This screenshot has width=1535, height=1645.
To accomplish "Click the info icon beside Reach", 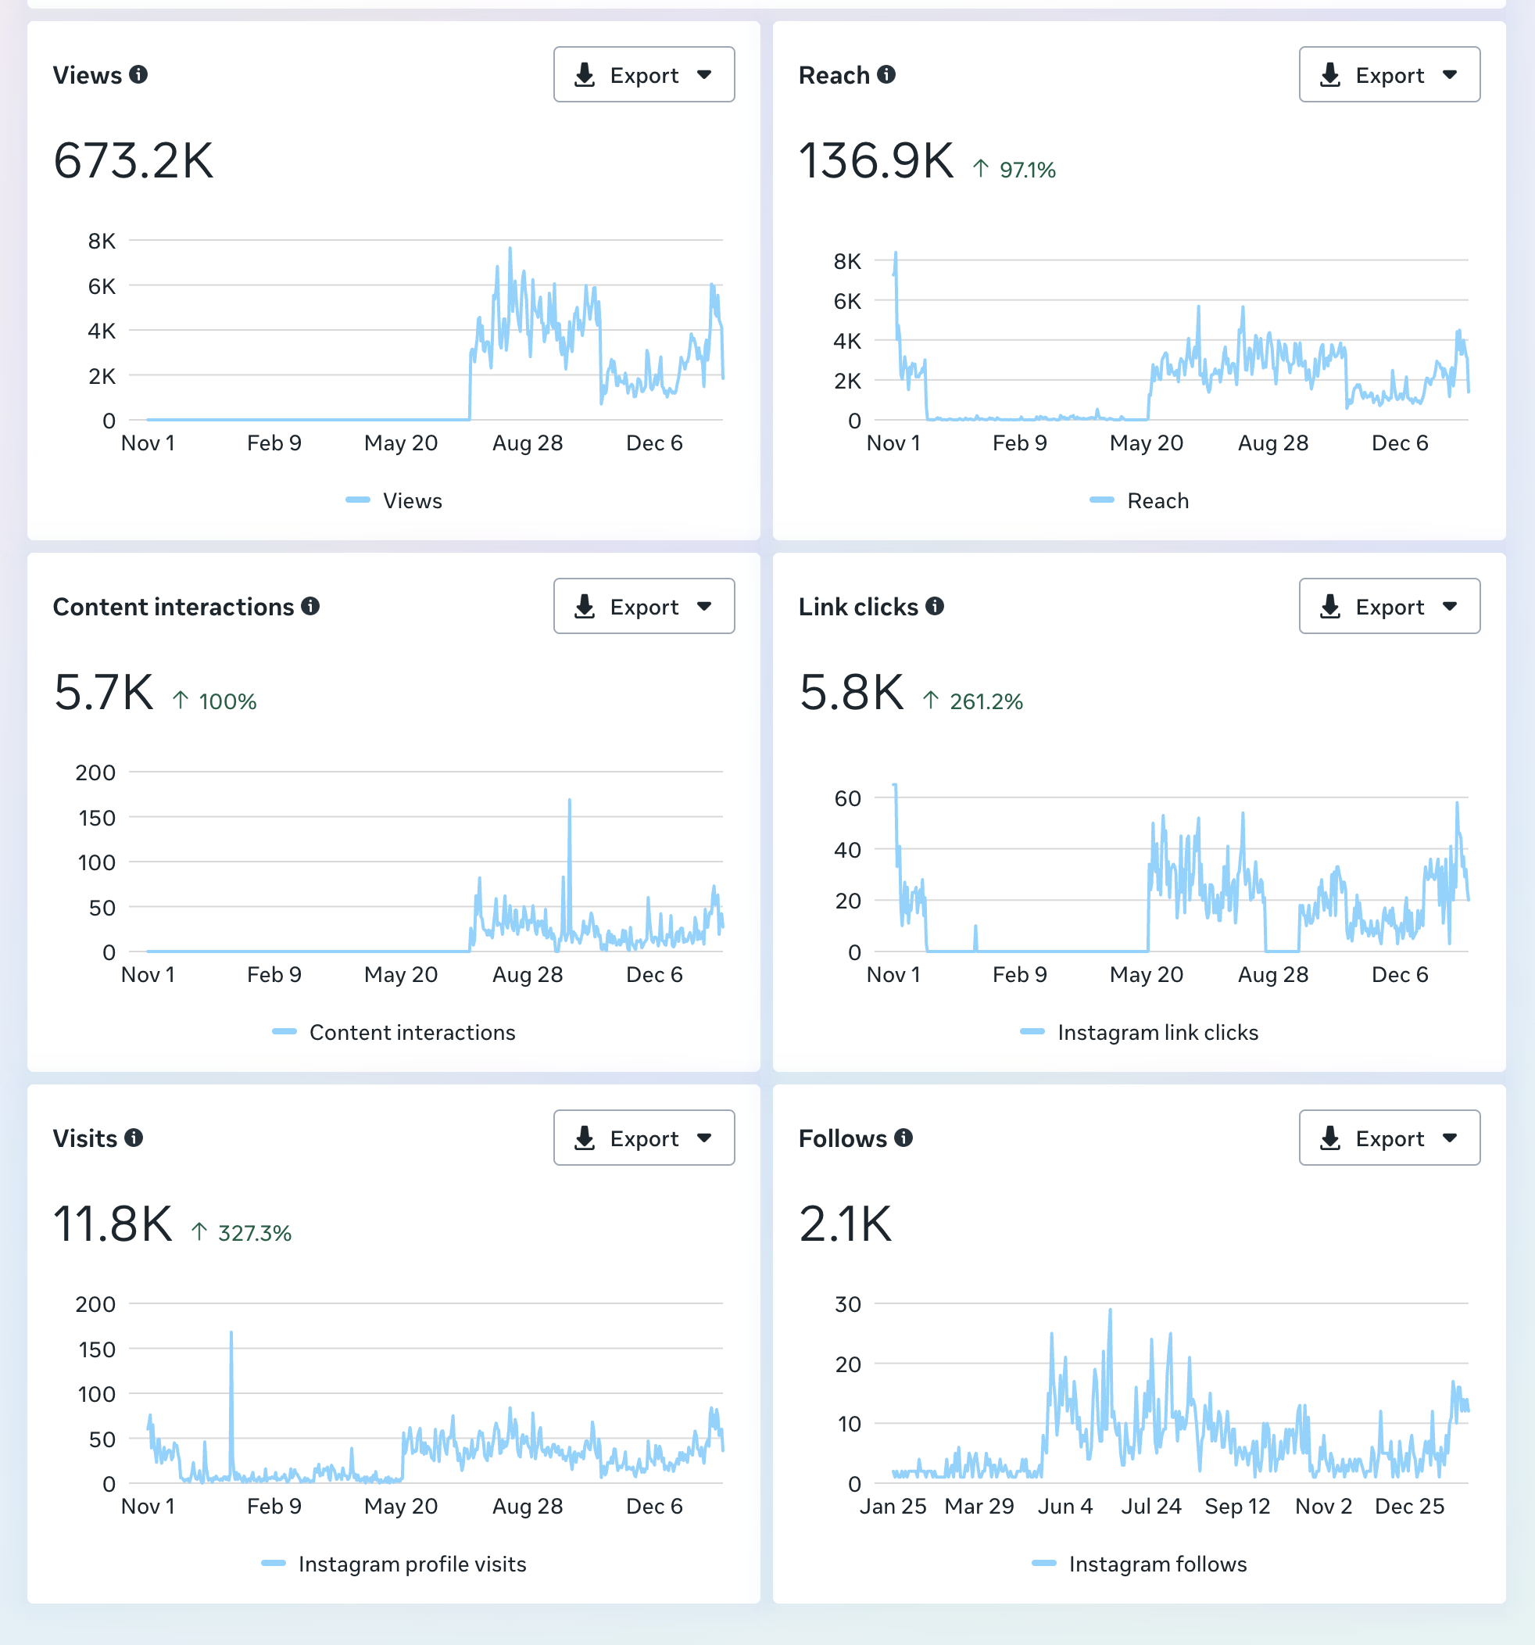I will click(x=886, y=74).
